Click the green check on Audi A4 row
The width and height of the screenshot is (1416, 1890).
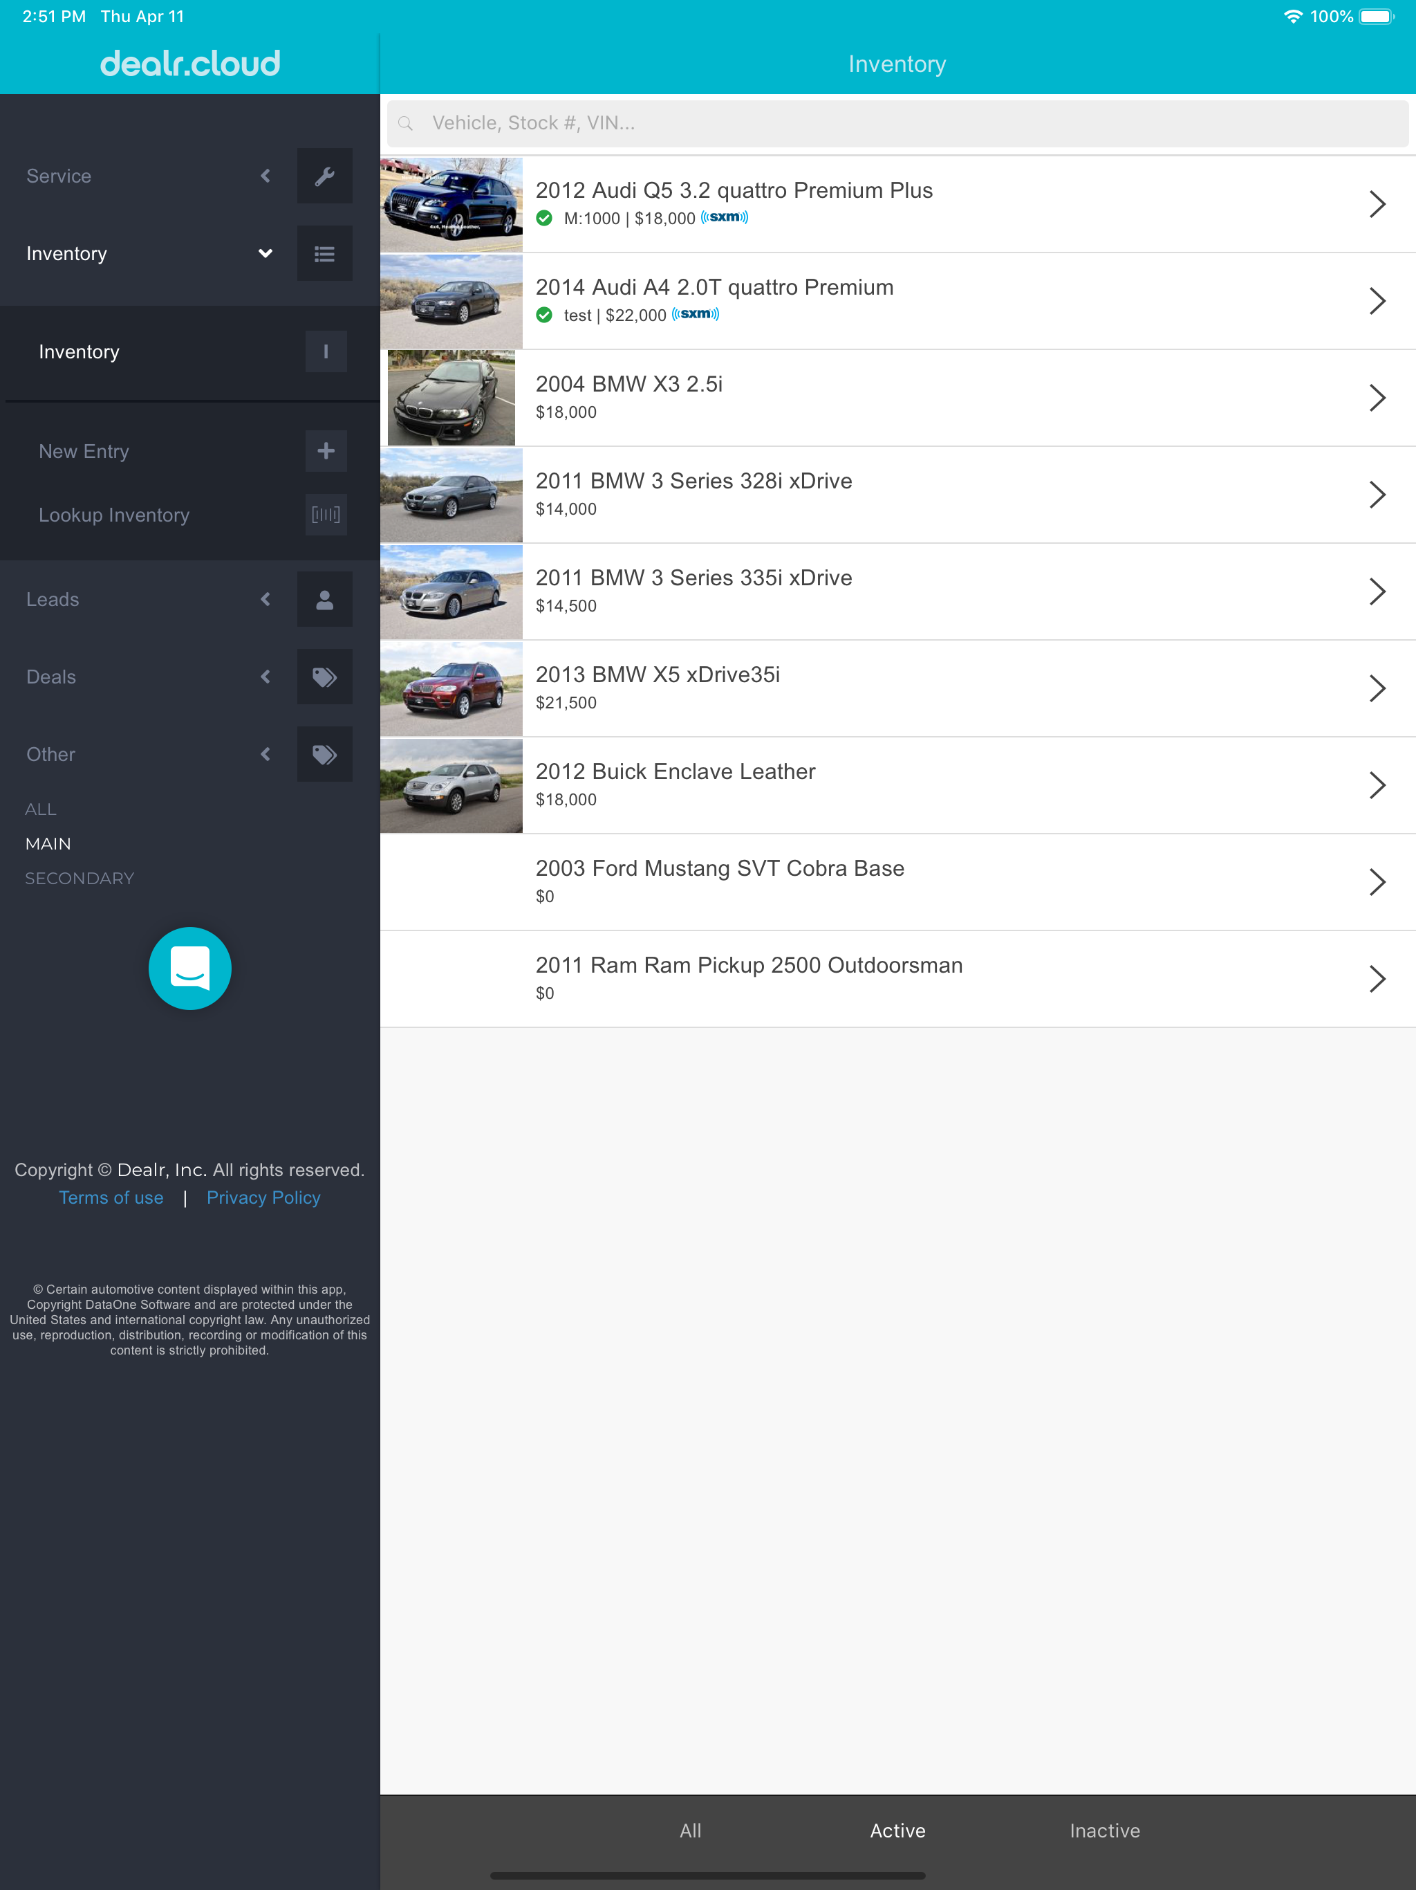pyautogui.click(x=544, y=315)
